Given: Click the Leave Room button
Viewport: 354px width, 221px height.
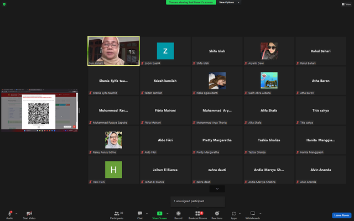Looking at the screenshot, I should (x=341, y=215).
